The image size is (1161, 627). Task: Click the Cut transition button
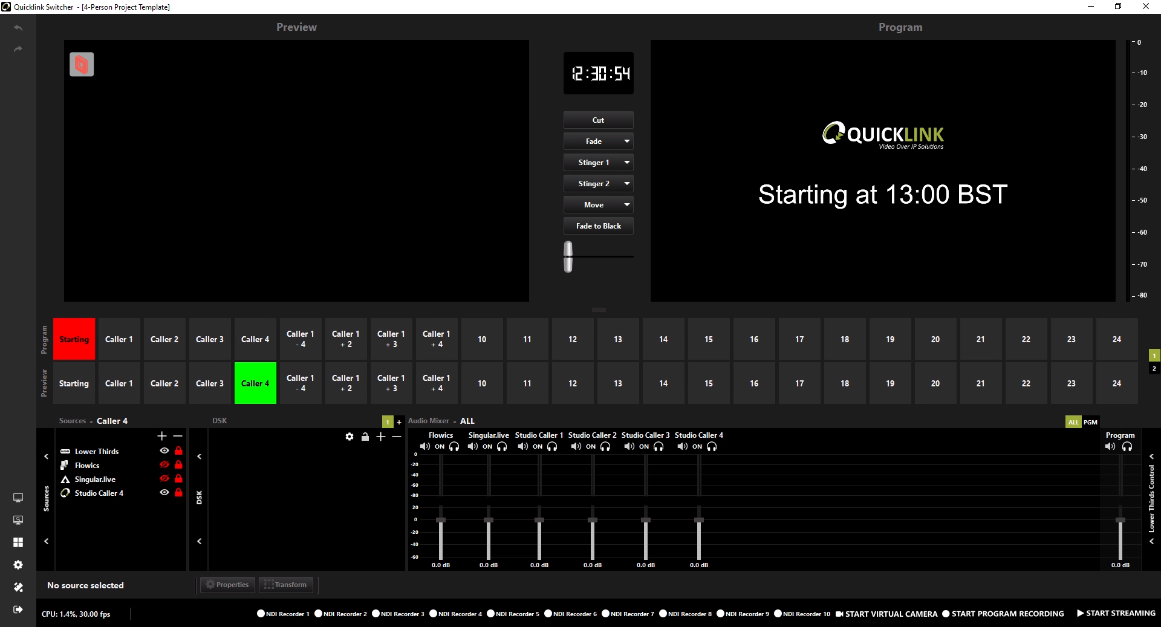coord(598,120)
